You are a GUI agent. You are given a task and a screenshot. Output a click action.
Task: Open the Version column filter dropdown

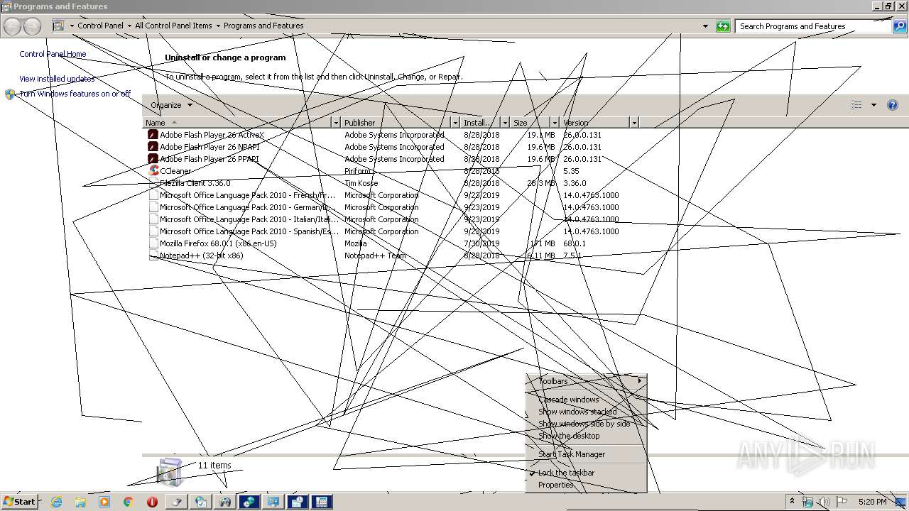(x=634, y=123)
